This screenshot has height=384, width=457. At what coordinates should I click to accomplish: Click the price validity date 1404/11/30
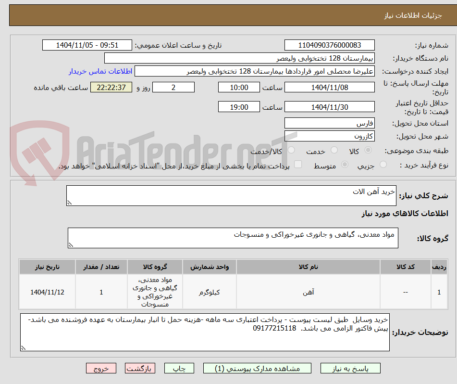[x=329, y=107]
